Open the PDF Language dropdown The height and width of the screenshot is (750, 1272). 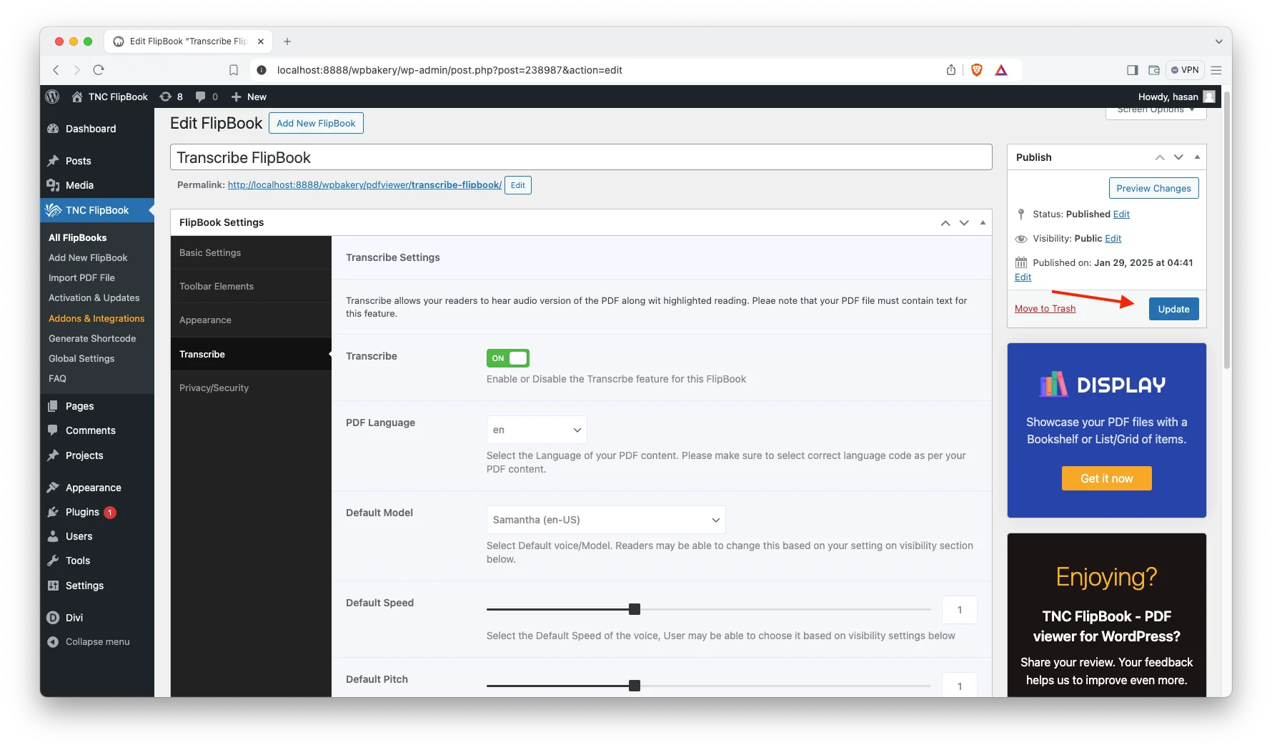pyautogui.click(x=537, y=430)
